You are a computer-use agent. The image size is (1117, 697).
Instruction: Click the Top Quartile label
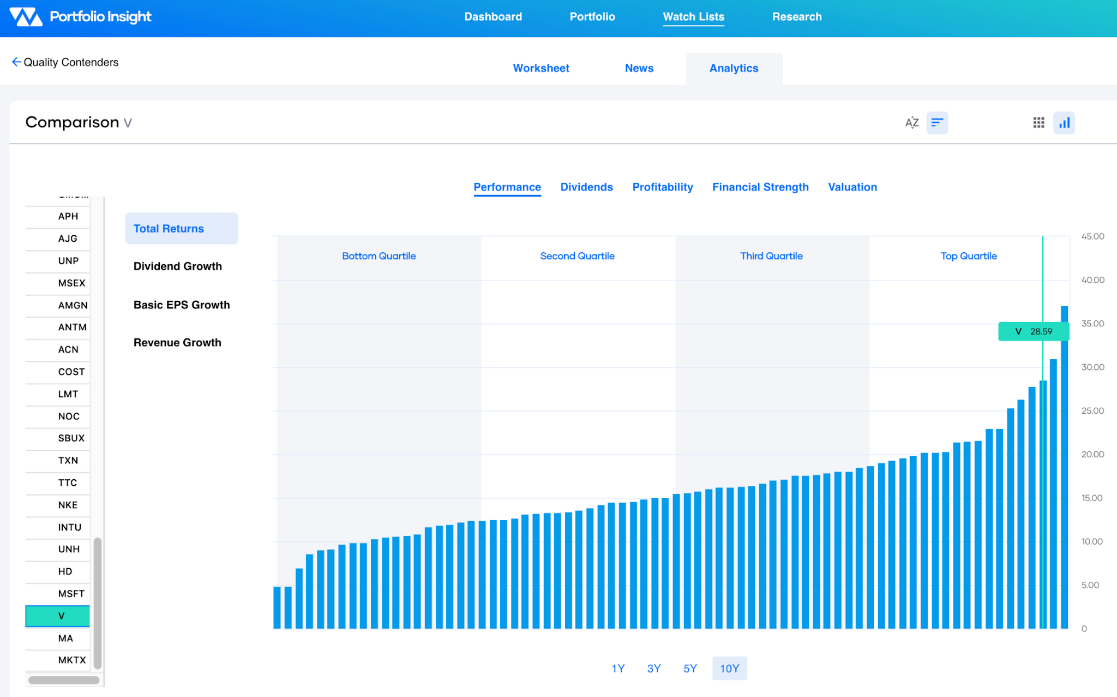coord(969,256)
